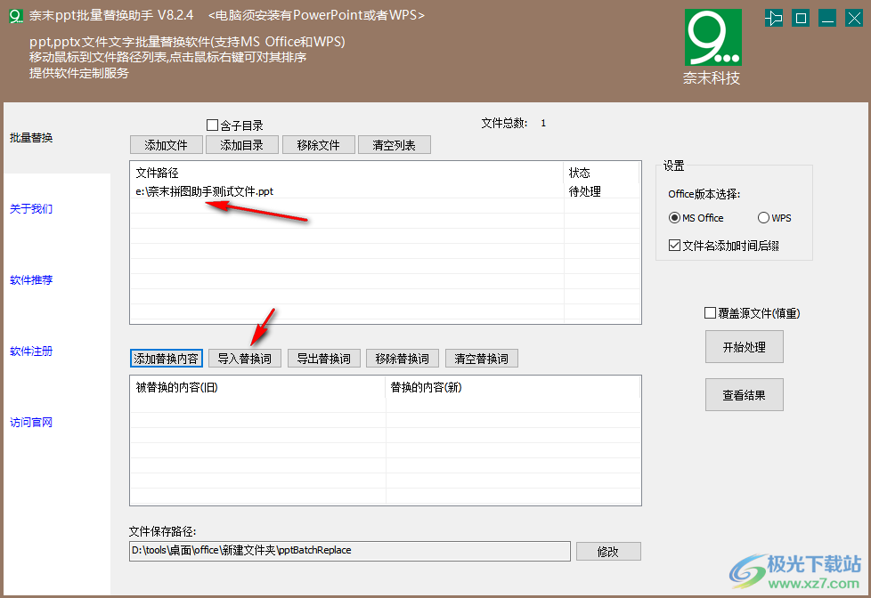Switch to 软件推荐 tab

(31, 279)
